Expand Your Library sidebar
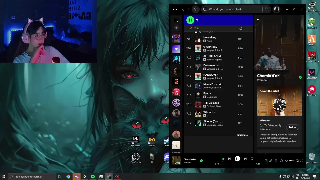The height and width of the screenshot is (180, 320). click(176, 20)
